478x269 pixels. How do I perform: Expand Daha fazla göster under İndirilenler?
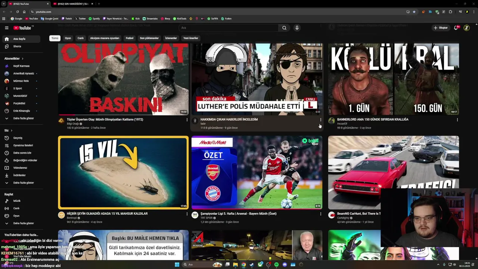point(21,183)
